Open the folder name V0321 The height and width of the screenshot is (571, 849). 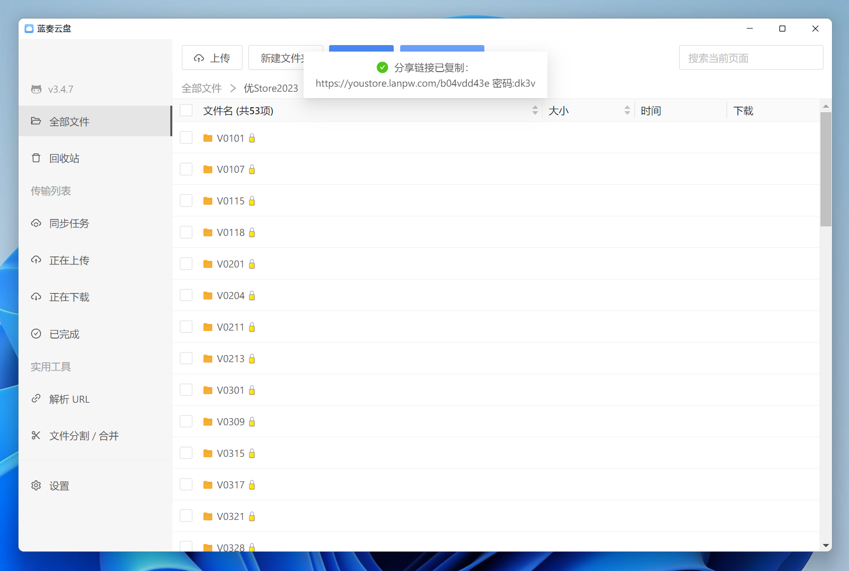[230, 516]
